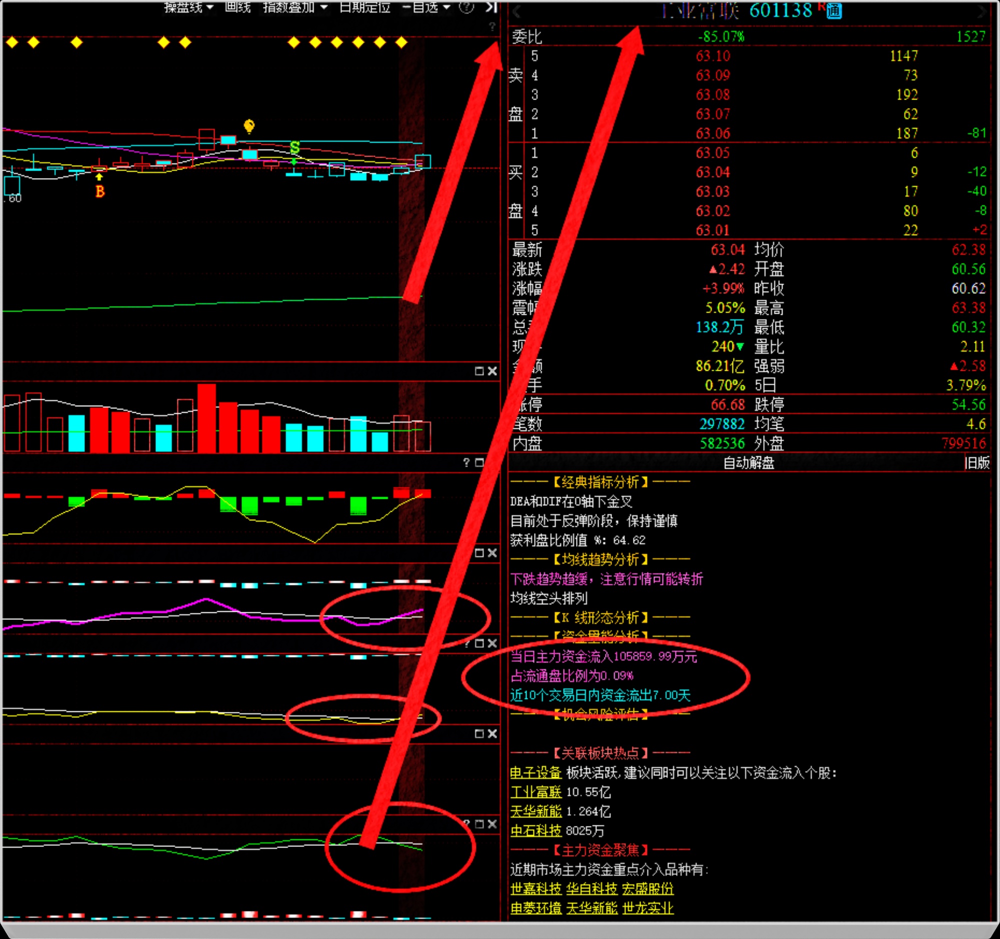The width and height of the screenshot is (1000, 939).
Task: Click the 自动解盘 panel header
Action: point(748,462)
